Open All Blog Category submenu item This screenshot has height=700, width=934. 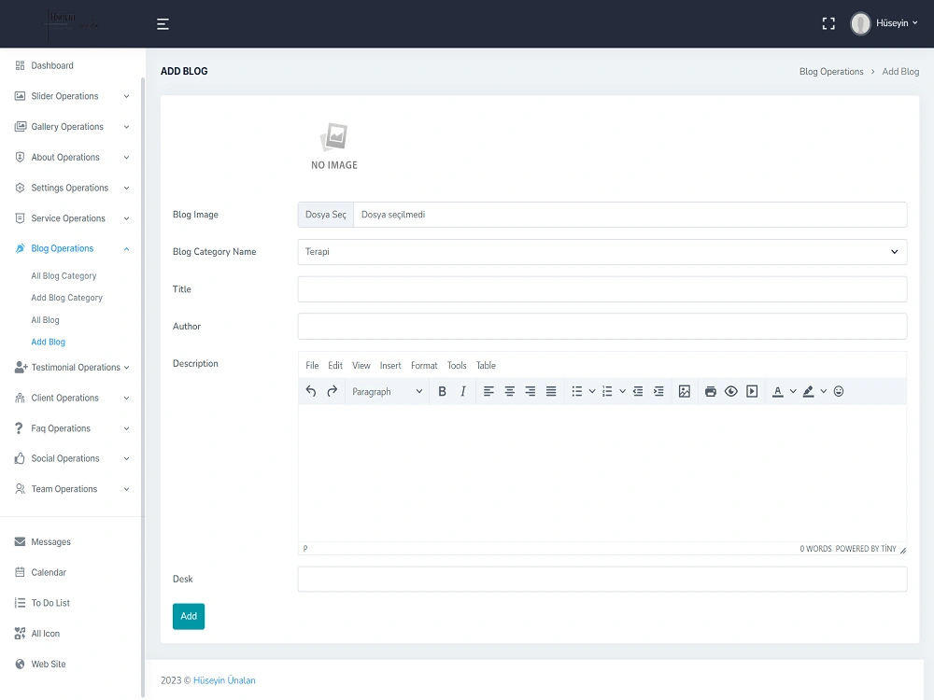[x=64, y=276]
